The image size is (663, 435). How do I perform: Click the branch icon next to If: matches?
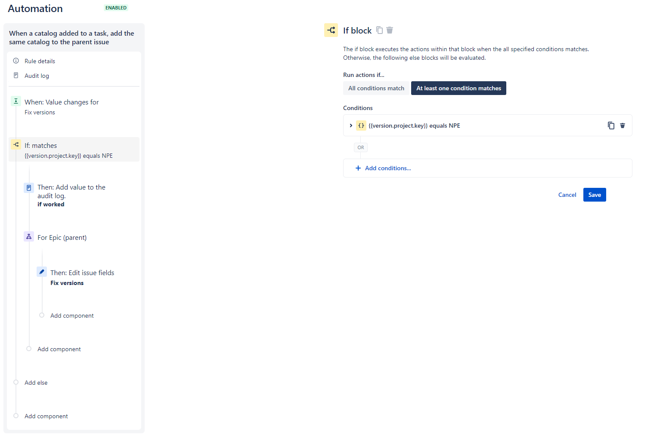tap(16, 144)
